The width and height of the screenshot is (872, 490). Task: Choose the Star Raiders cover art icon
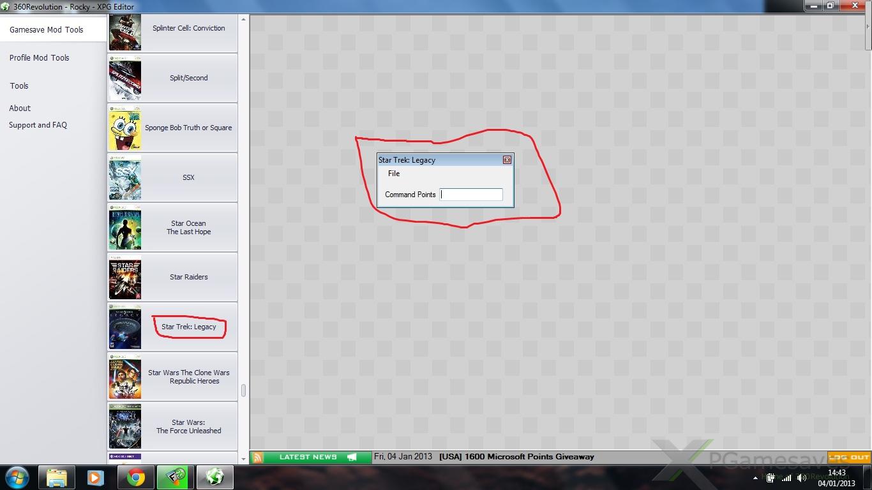coord(125,277)
